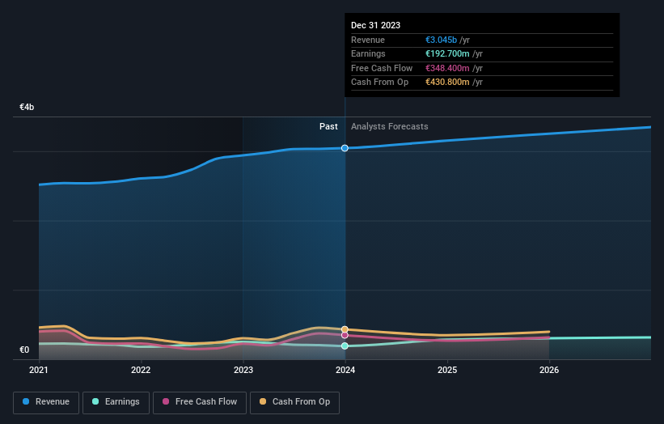Click the Analysts Forecasts label
This screenshot has width=664, height=424.
coord(390,127)
